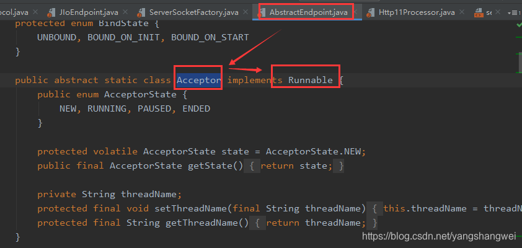
Task: Close the tab ending in ocol.java
Action: pos(35,12)
